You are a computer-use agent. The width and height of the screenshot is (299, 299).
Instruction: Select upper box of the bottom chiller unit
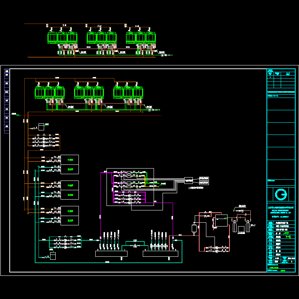(70, 211)
